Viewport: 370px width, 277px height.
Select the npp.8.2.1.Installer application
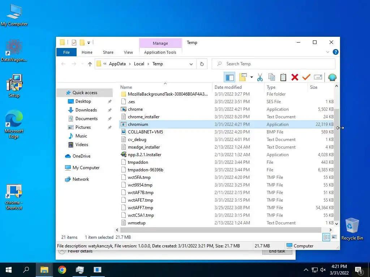(x=145, y=155)
